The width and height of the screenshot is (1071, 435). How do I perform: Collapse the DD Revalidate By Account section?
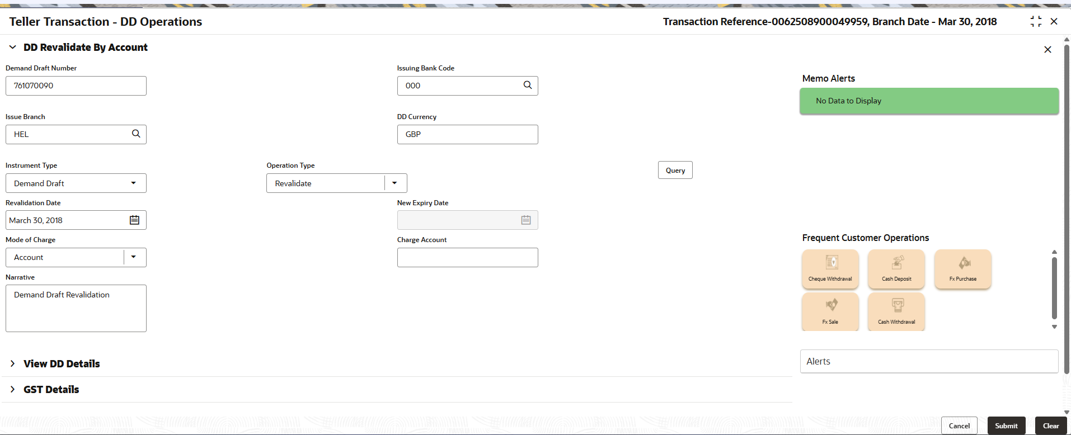[12, 48]
